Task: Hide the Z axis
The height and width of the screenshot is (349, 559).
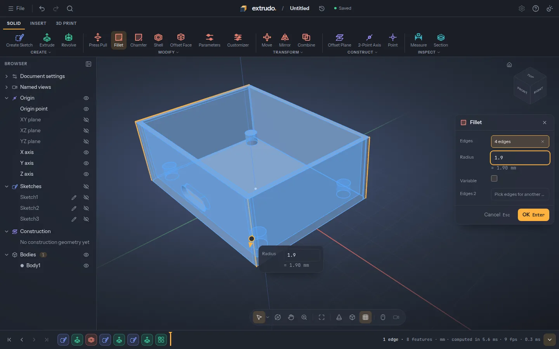Action: 86,174
